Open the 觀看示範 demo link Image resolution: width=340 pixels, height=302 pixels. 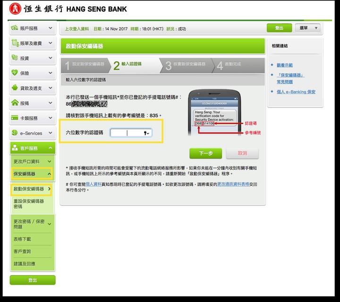click(x=284, y=65)
